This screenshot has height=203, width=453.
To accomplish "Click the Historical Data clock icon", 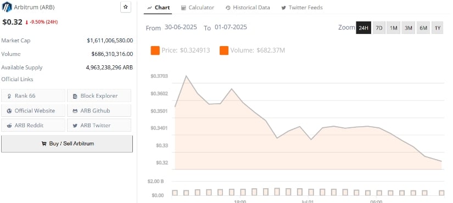I will pos(228,8).
